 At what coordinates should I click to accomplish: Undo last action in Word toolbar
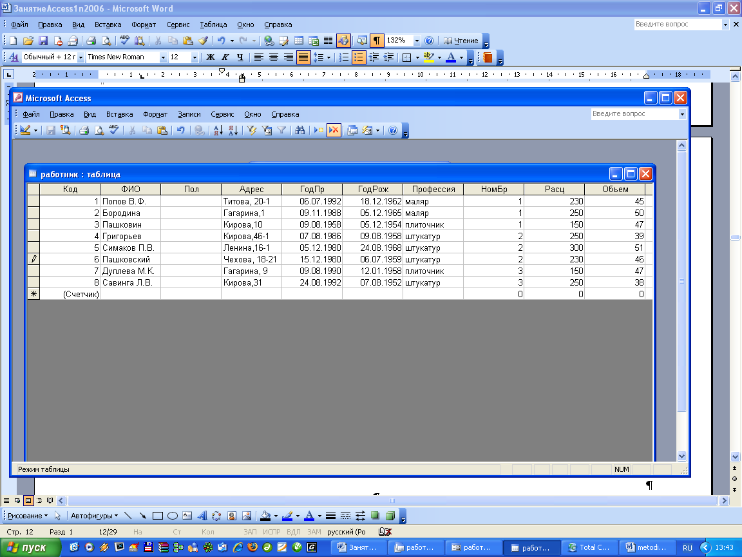coord(221,41)
